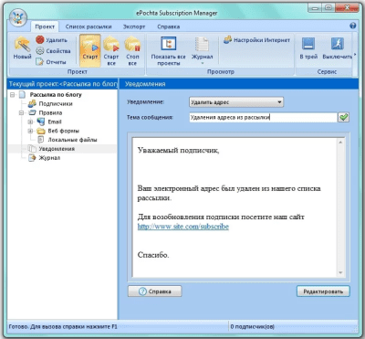Click the Стоп все icon
Screen dimensions: 365x339
click(x=132, y=51)
